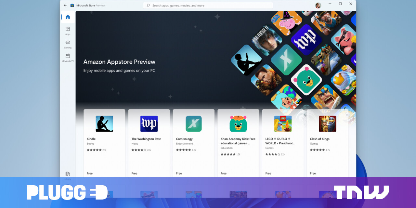
Task: Click the "Microsoft Store Preview" window title
Action: tap(91, 6)
